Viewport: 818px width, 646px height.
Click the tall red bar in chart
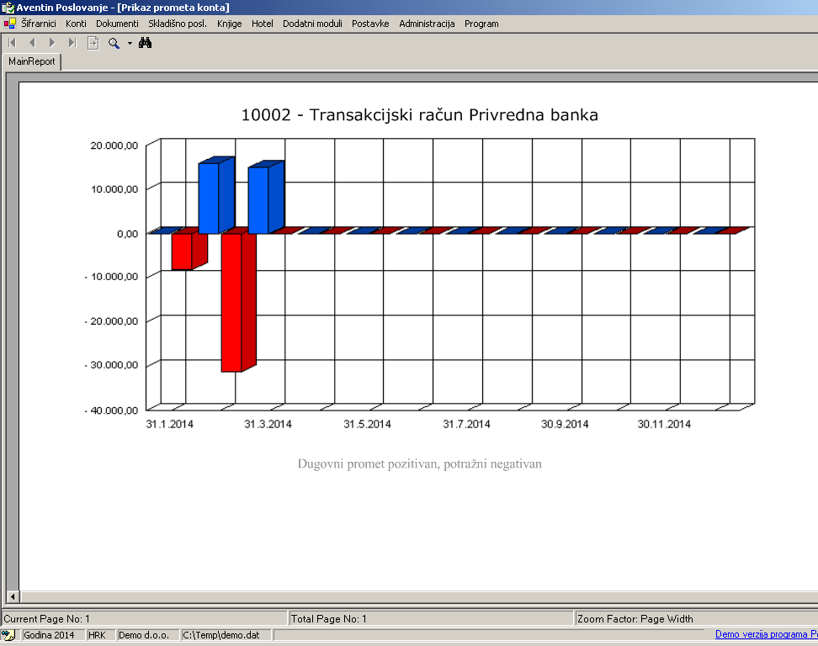click(231, 301)
